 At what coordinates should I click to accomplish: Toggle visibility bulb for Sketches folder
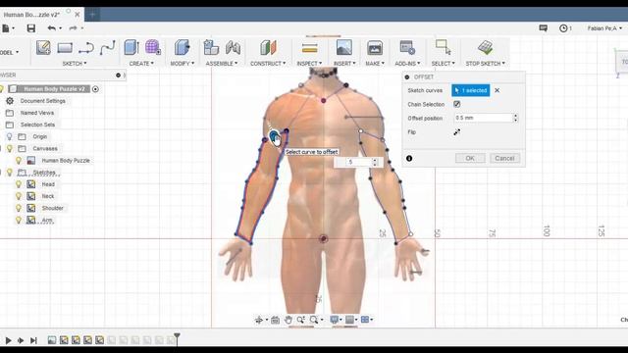click(10, 173)
